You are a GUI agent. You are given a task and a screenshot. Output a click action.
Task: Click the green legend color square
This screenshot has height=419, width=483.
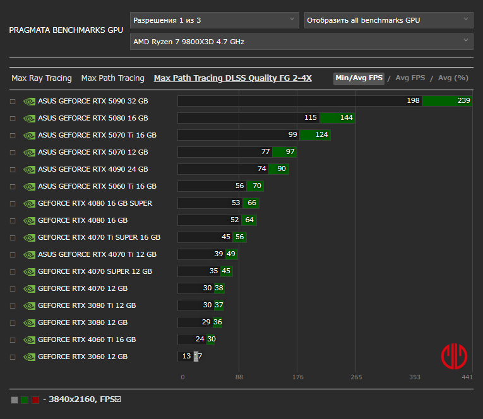click(25, 400)
